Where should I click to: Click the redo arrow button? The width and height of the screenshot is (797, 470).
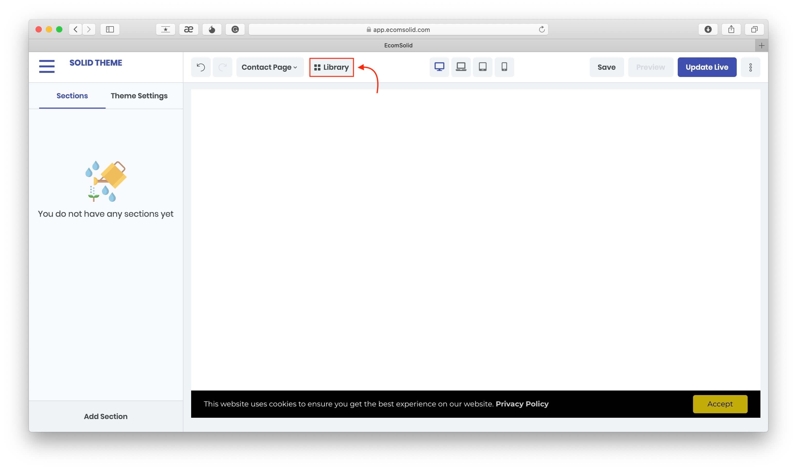(x=223, y=67)
